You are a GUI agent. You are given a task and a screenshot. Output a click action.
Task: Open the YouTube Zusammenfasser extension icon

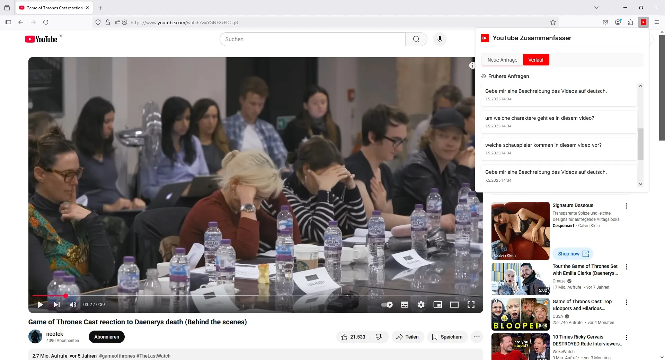[644, 22]
